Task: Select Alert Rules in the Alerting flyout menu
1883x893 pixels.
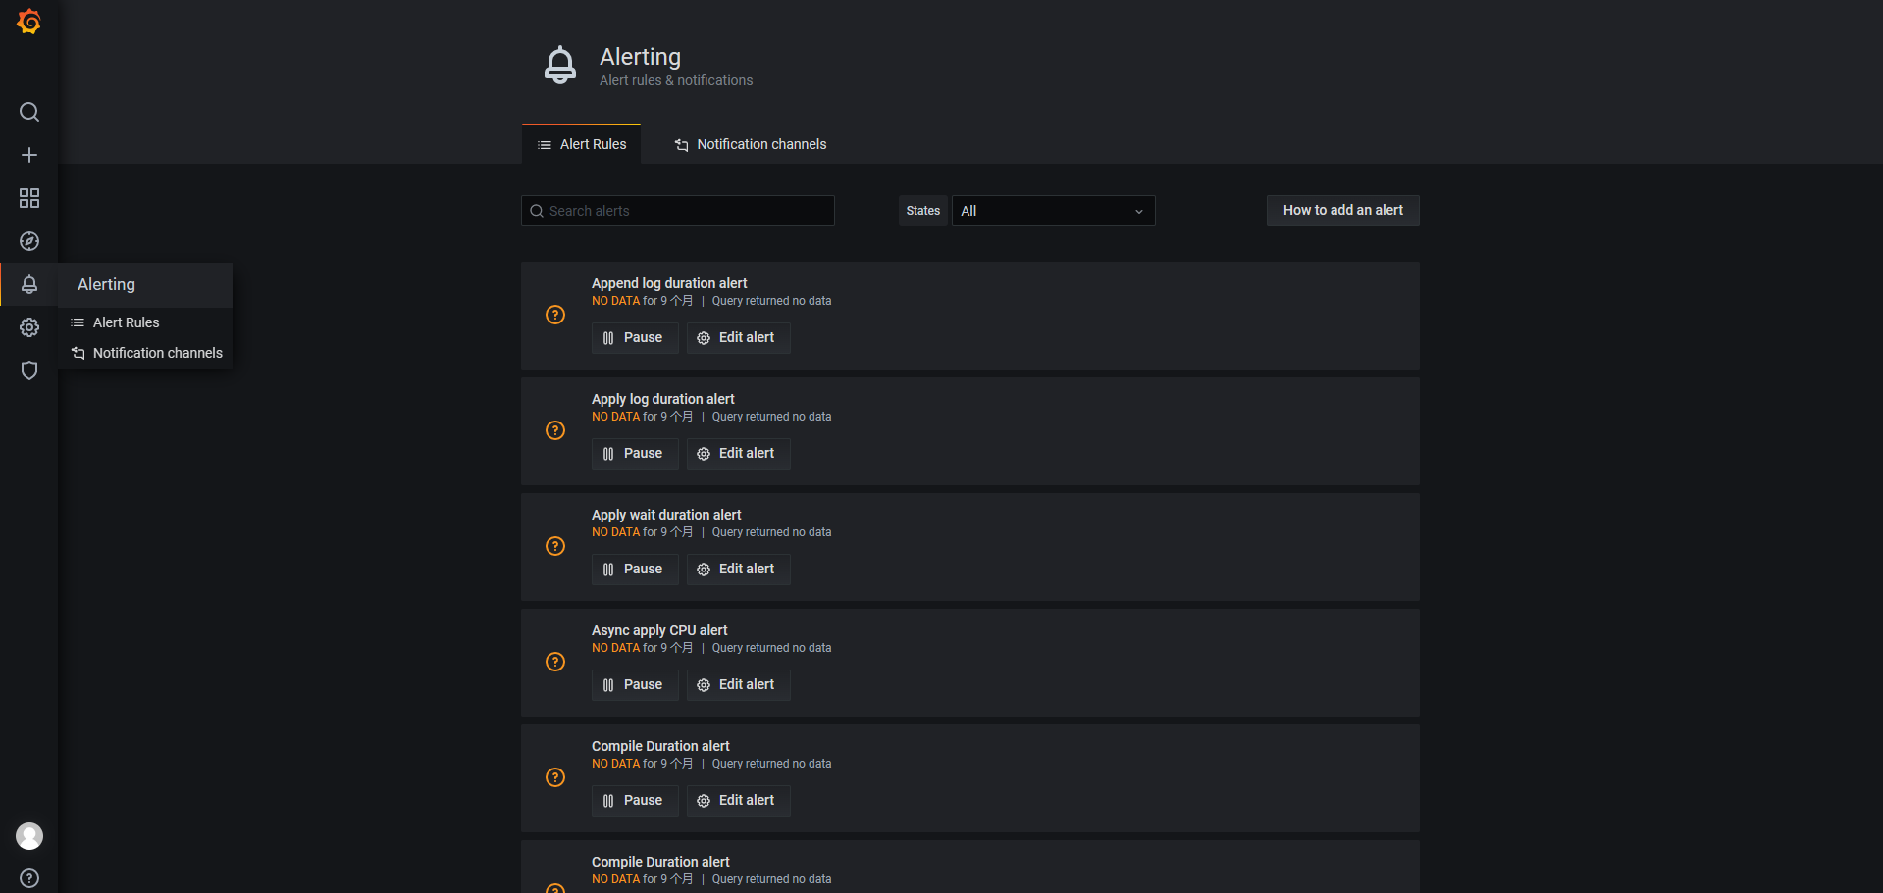Action: (126, 322)
